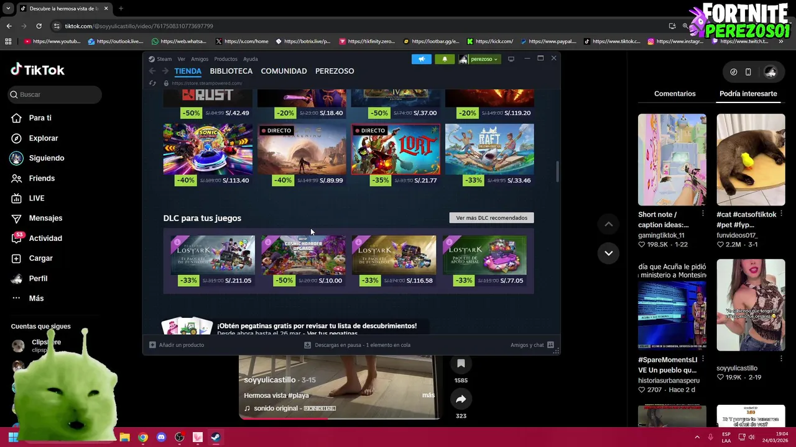This screenshot has width=796, height=447.
Task: Open Amigos y chat in Steam
Action: (x=532, y=345)
